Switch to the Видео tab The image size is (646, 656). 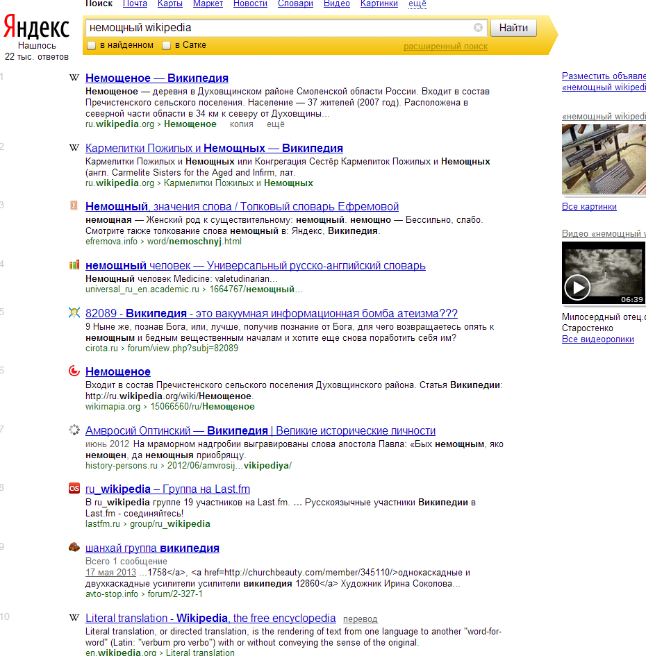coord(337,3)
